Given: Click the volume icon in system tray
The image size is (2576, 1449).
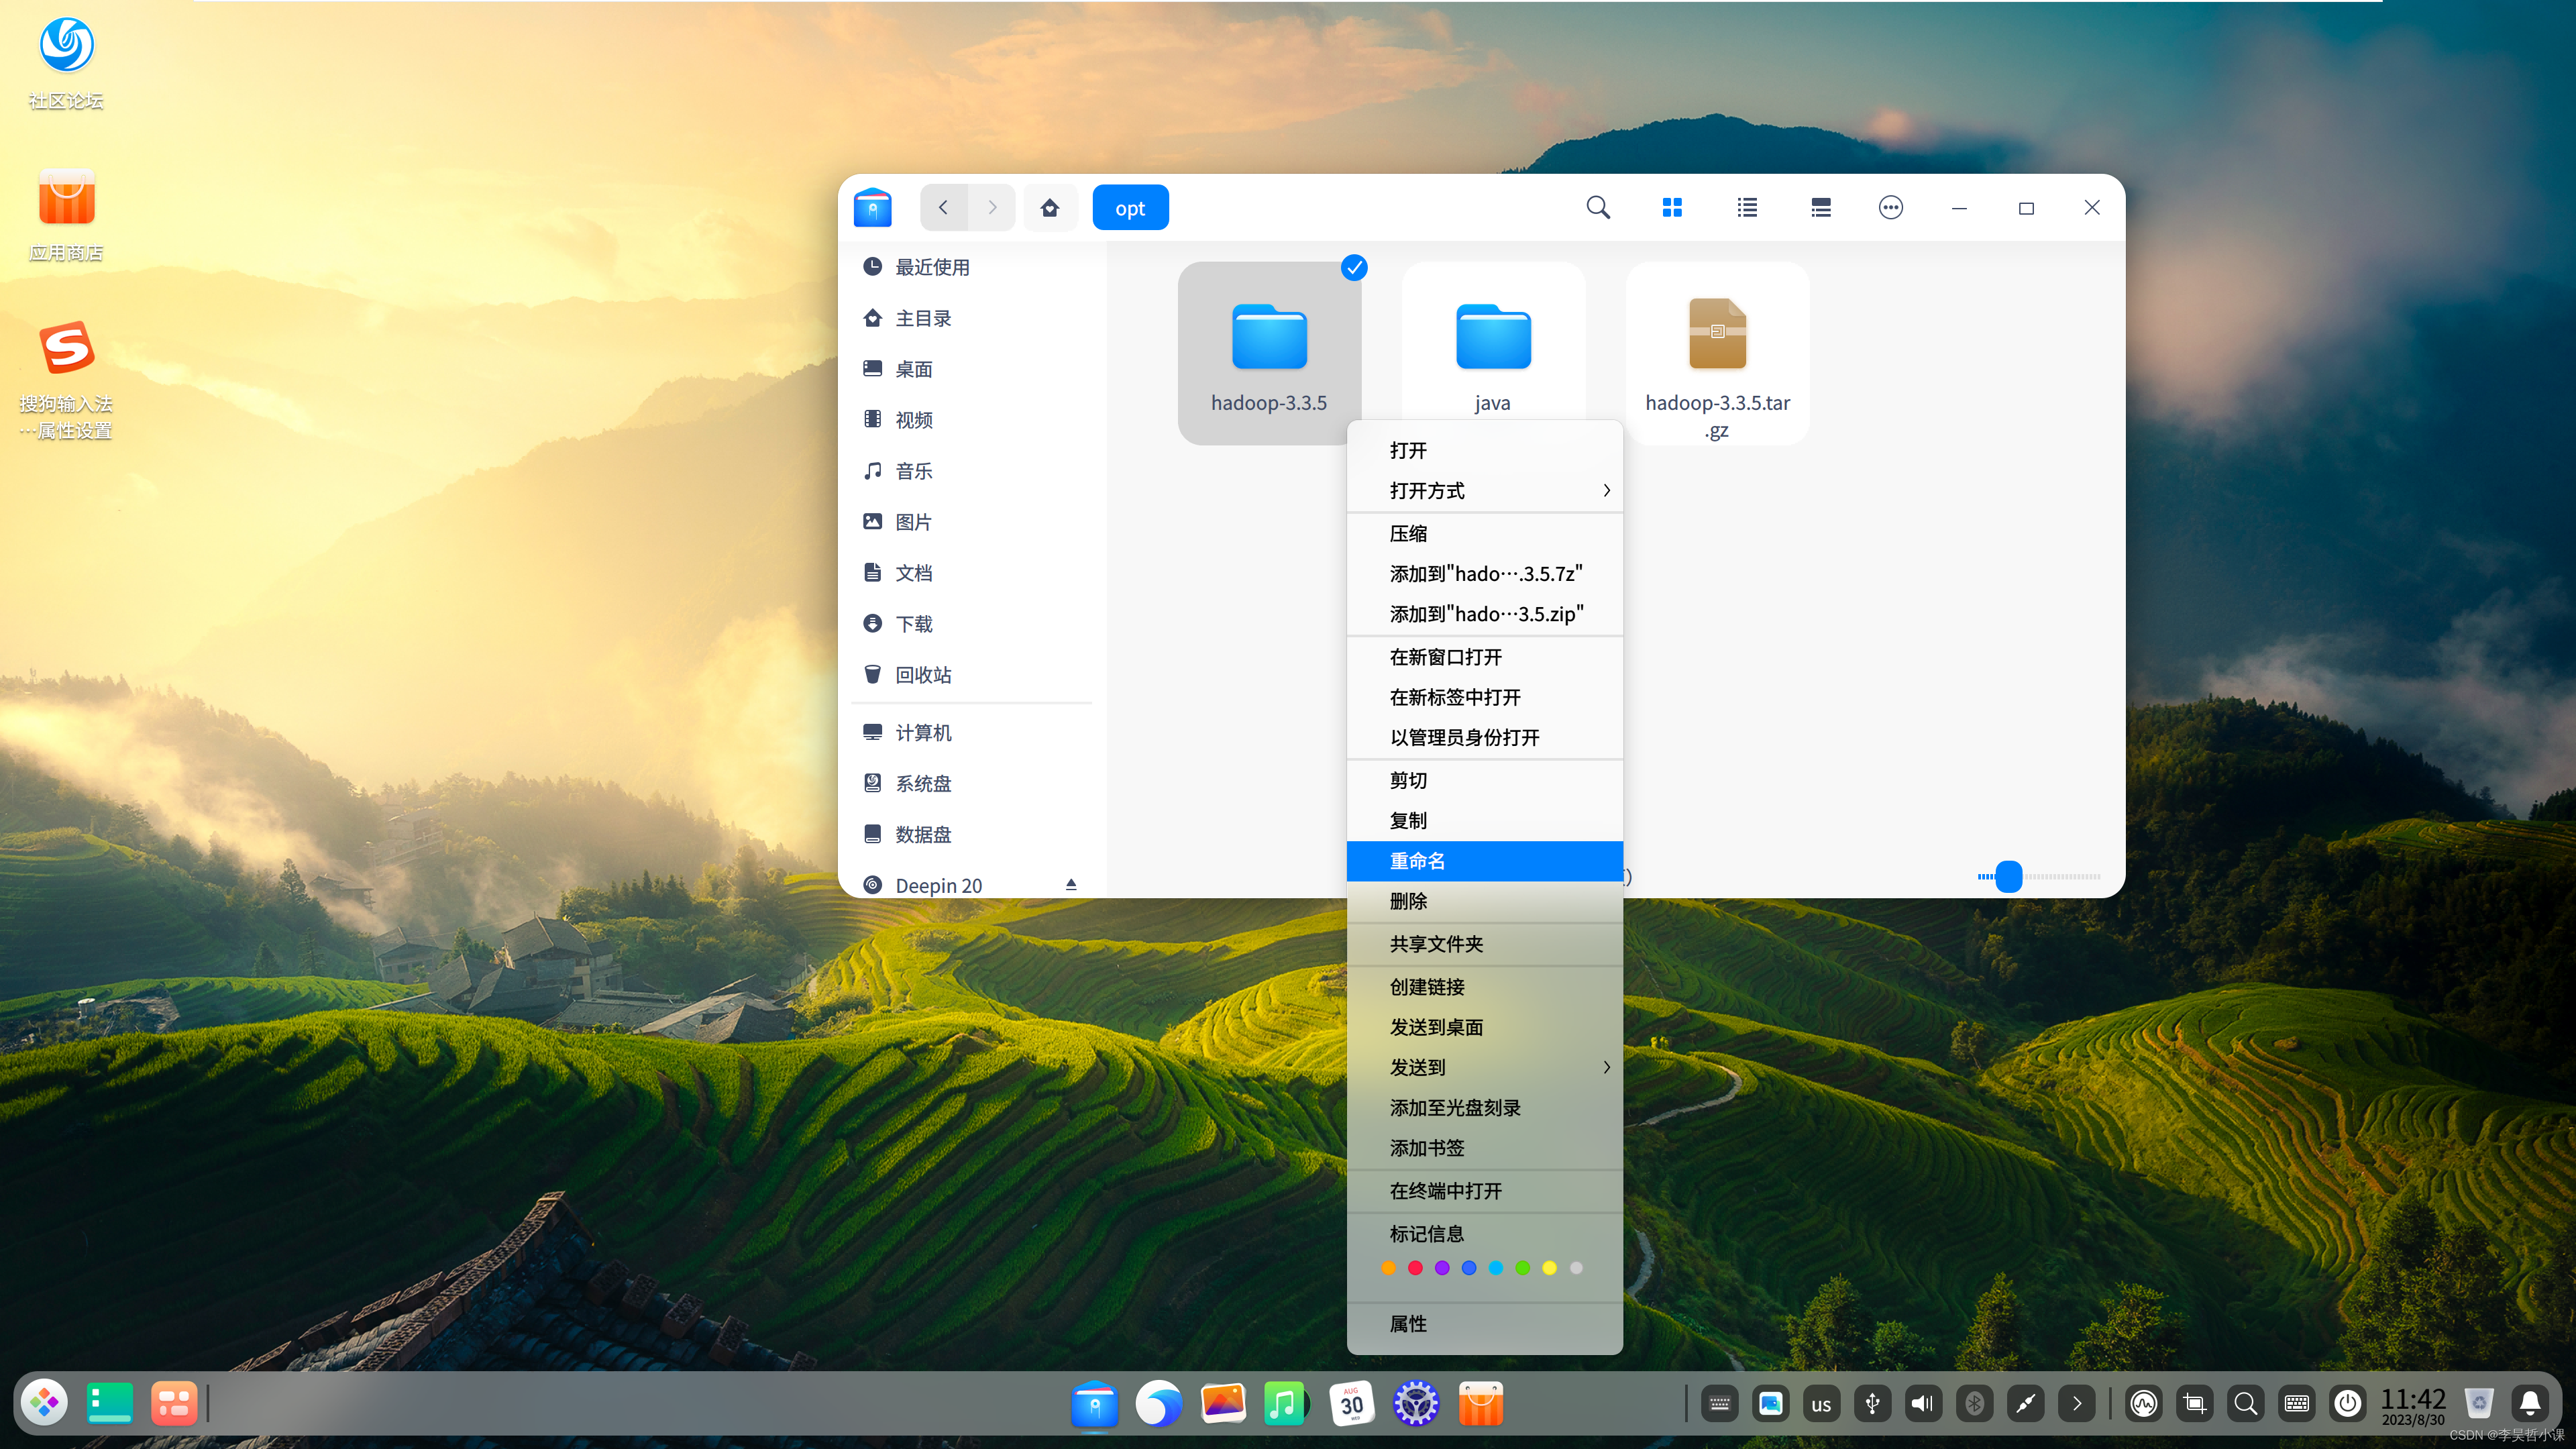Looking at the screenshot, I should (x=1923, y=1404).
